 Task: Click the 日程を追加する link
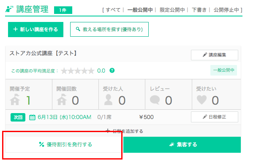pos(124,131)
